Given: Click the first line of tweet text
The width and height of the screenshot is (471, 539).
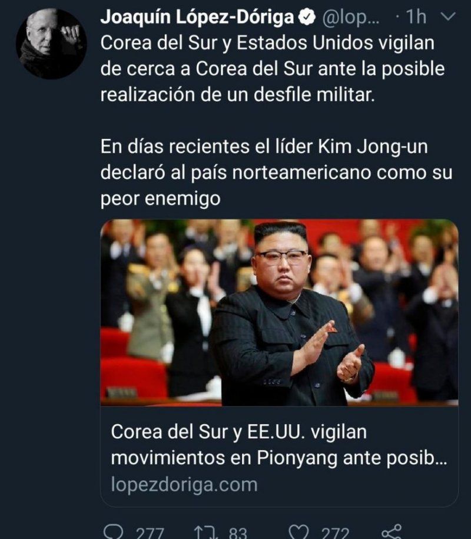Looking at the screenshot, I should click(267, 44).
